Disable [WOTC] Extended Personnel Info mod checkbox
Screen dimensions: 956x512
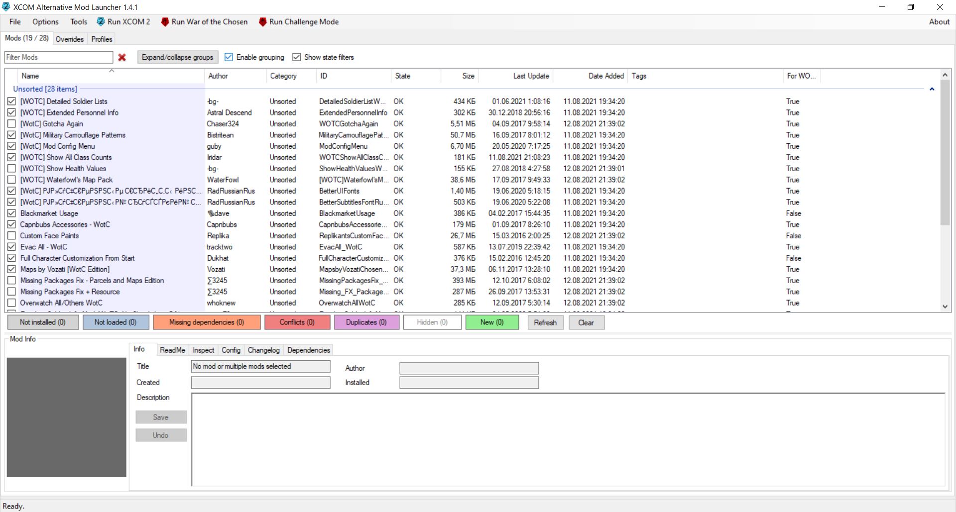[x=11, y=112]
